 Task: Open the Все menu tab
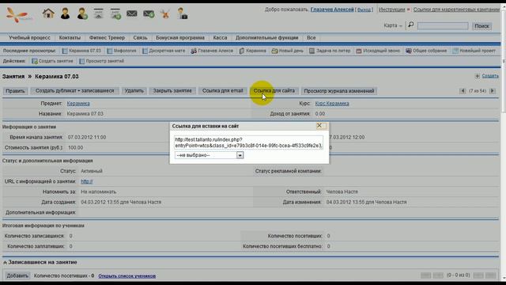311,38
